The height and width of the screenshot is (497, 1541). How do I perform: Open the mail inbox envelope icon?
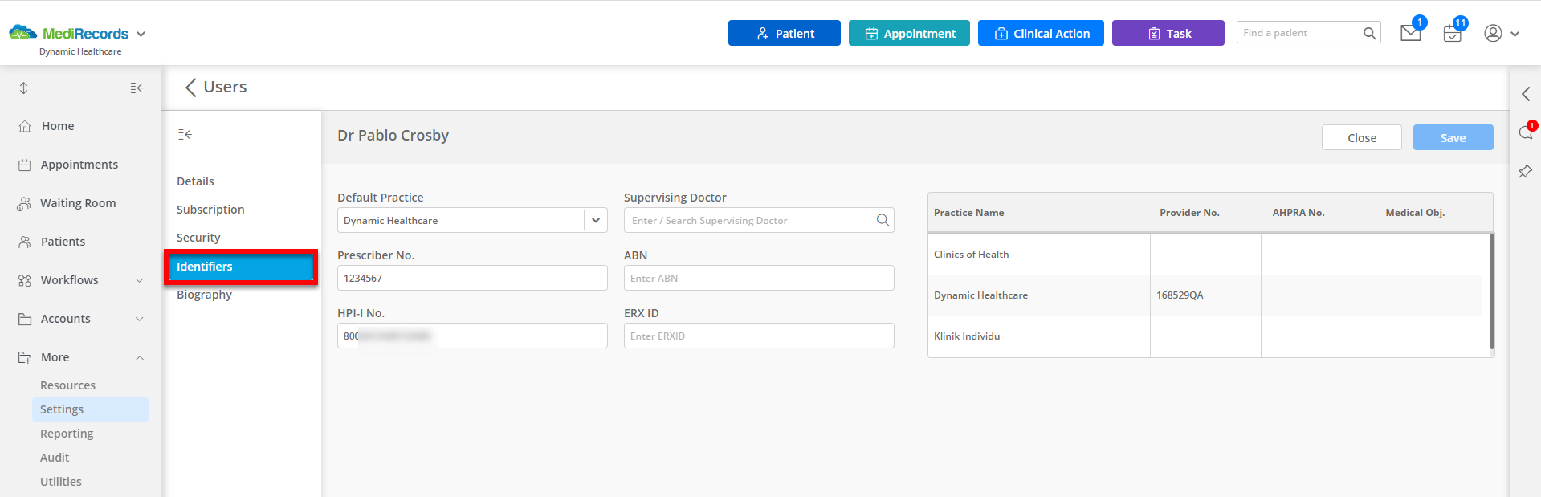(1411, 33)
